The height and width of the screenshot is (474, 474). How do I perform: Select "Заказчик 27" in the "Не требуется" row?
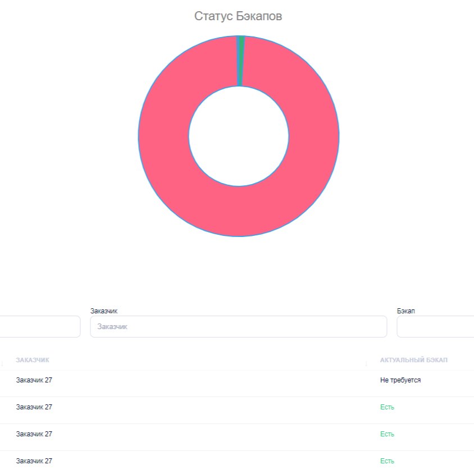click(34, 380)
